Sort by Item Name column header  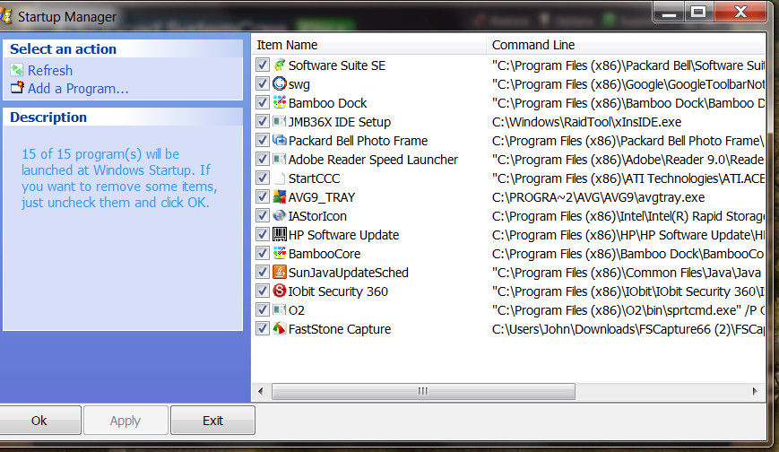(x=368, y=45)
